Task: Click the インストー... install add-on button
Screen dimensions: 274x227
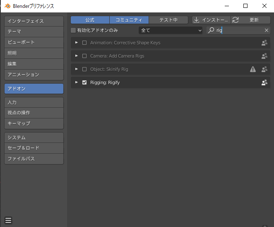Action: (211, 20)
